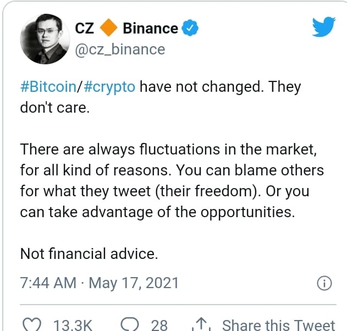Click the 28 replies count

pyautogui.click(x=159, y=325)
